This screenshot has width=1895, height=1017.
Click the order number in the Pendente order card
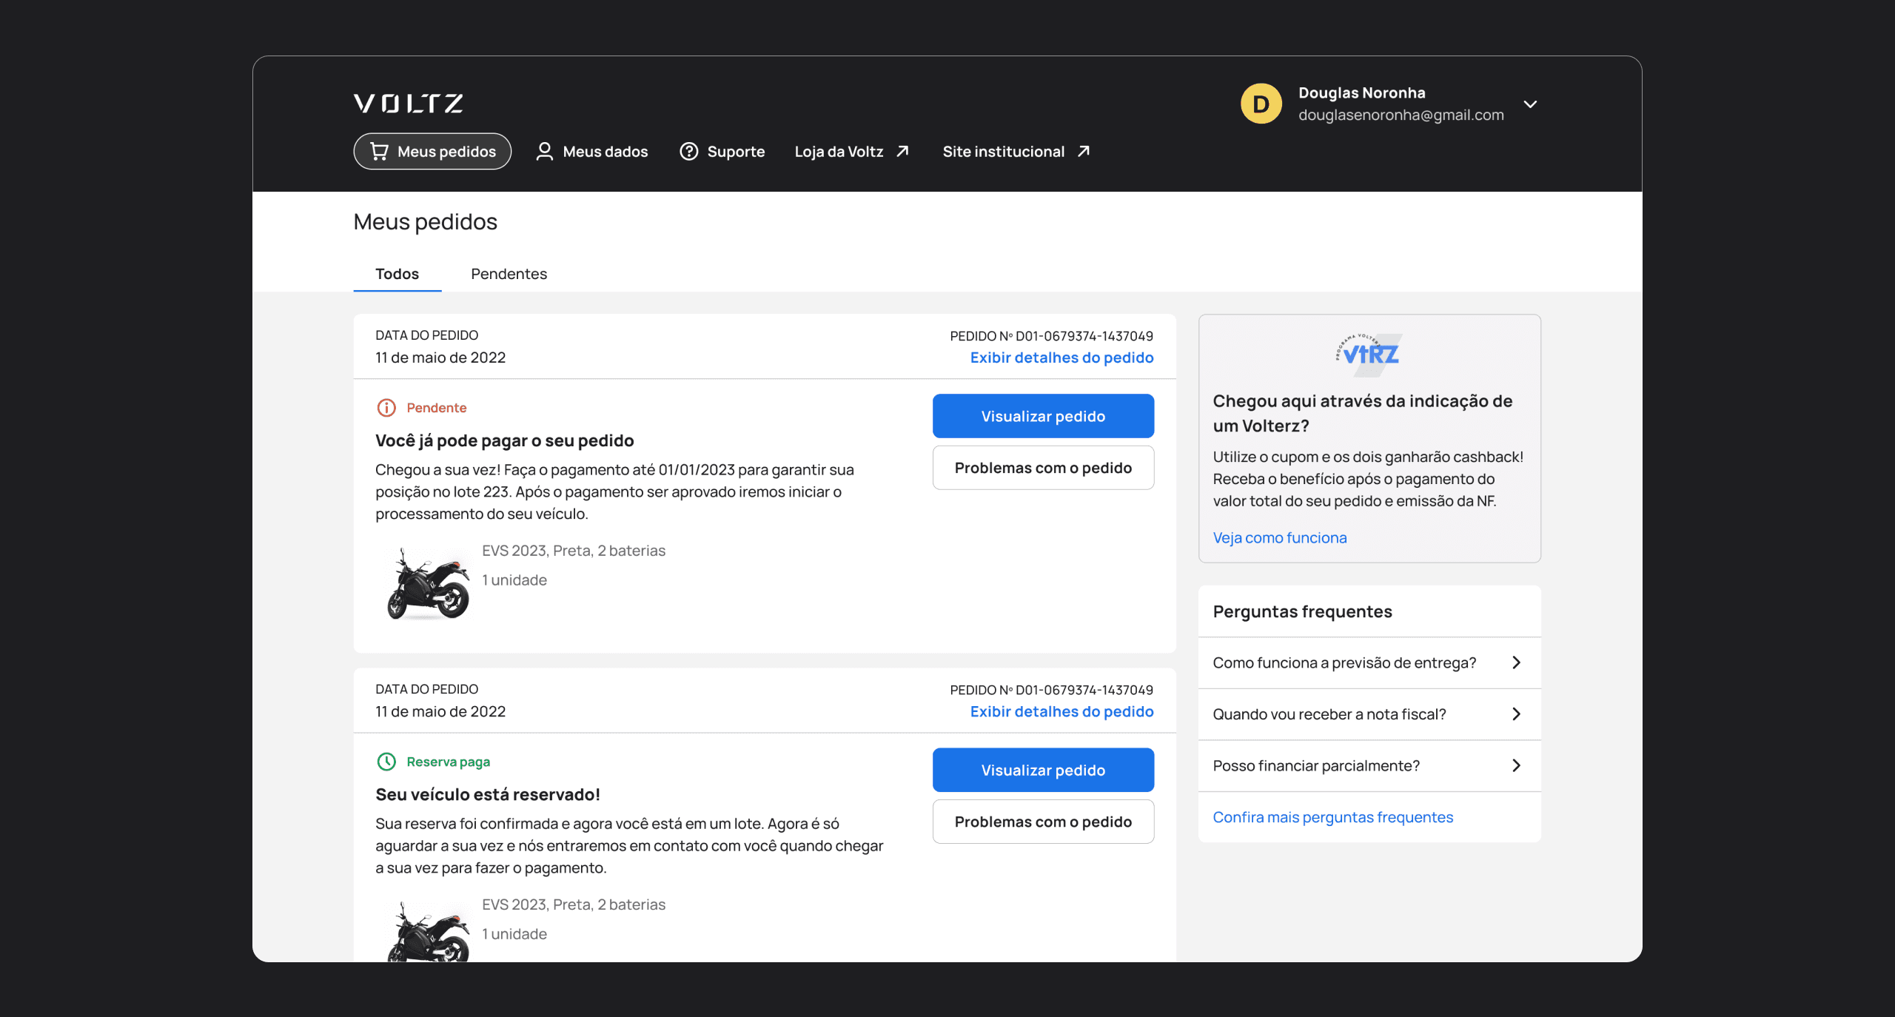click(1052, 336)
